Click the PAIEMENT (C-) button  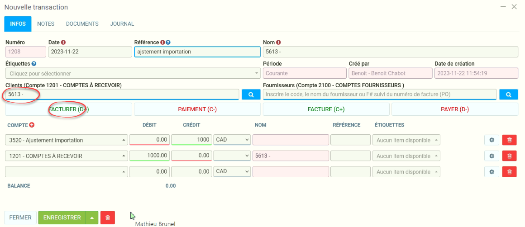197,109
